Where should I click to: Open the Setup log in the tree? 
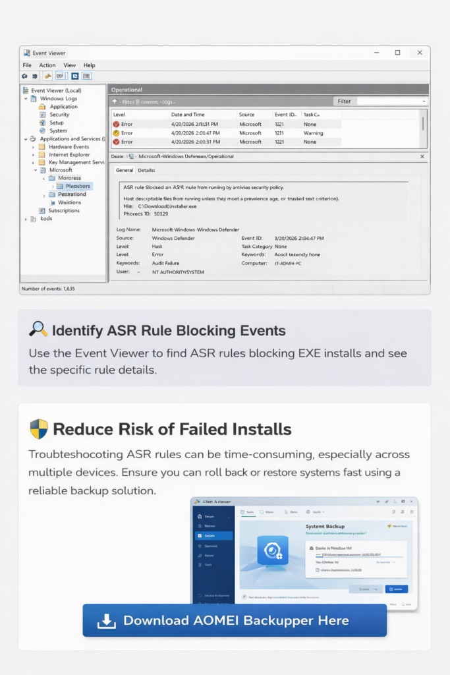point(57,123)
